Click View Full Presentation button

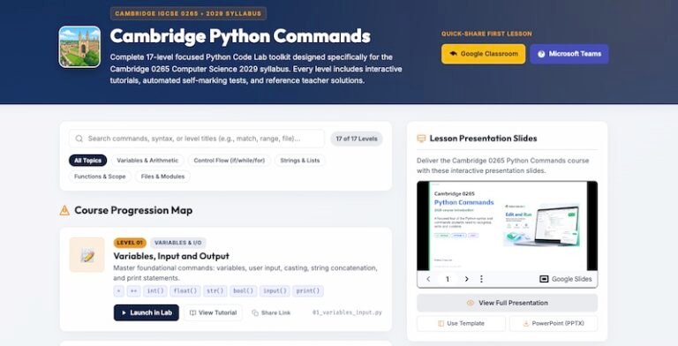(508, 303)
